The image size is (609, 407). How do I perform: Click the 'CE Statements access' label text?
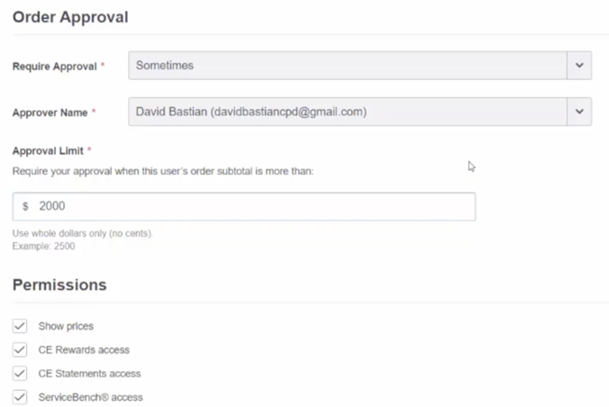click(89, 374)
